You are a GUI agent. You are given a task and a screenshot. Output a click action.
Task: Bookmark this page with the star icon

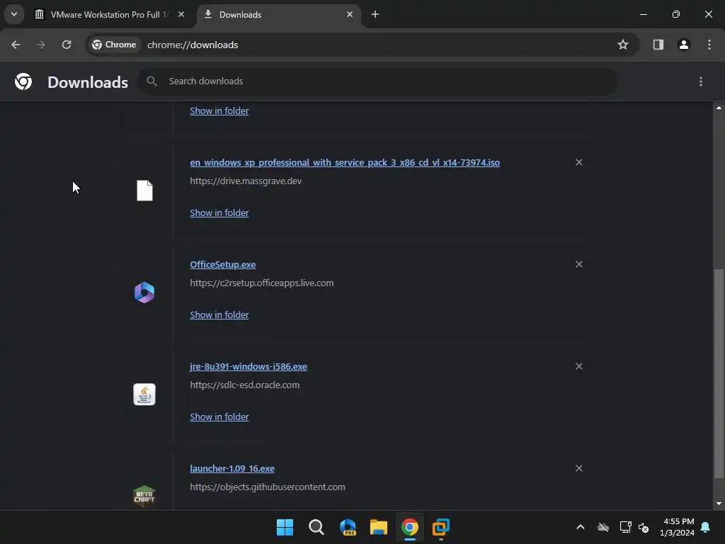pyautogui.click(x=623, y=45)
